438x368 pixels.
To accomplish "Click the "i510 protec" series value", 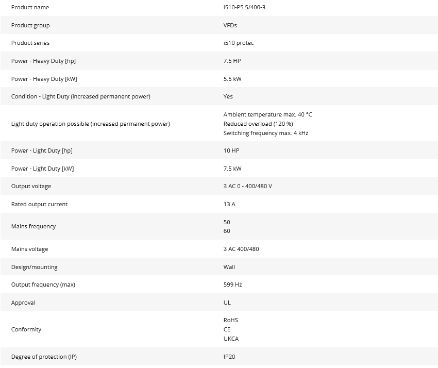I will click(239, 43).
